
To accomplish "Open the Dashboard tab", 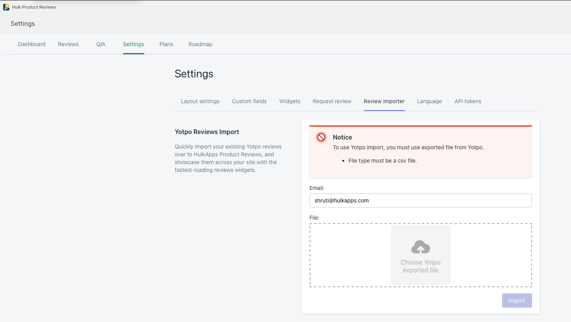I will (x=31, y=44).
